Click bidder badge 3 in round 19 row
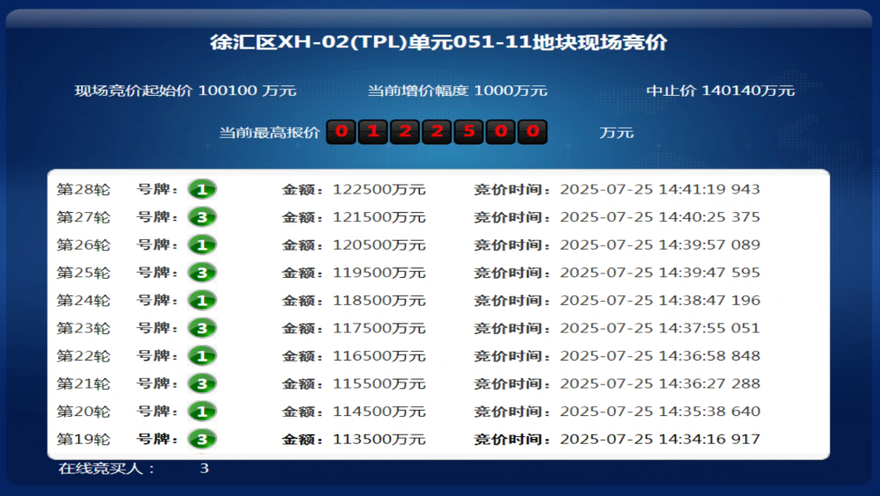This screenshot has height=496, width=880. pos(202,440)
